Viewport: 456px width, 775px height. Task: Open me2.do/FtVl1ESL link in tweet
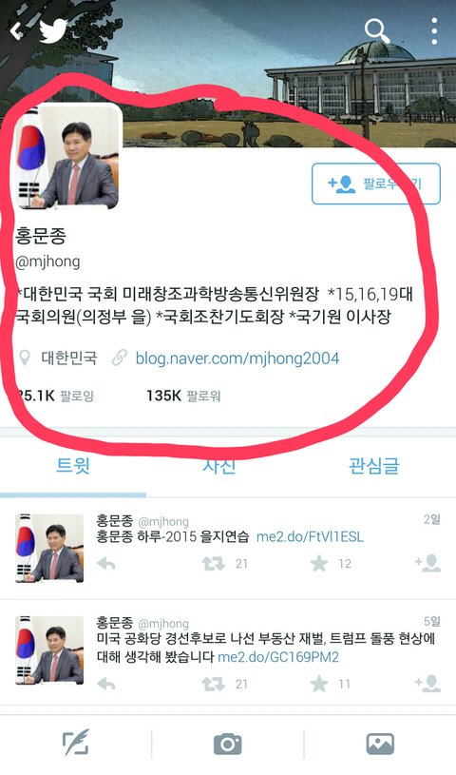310,536
